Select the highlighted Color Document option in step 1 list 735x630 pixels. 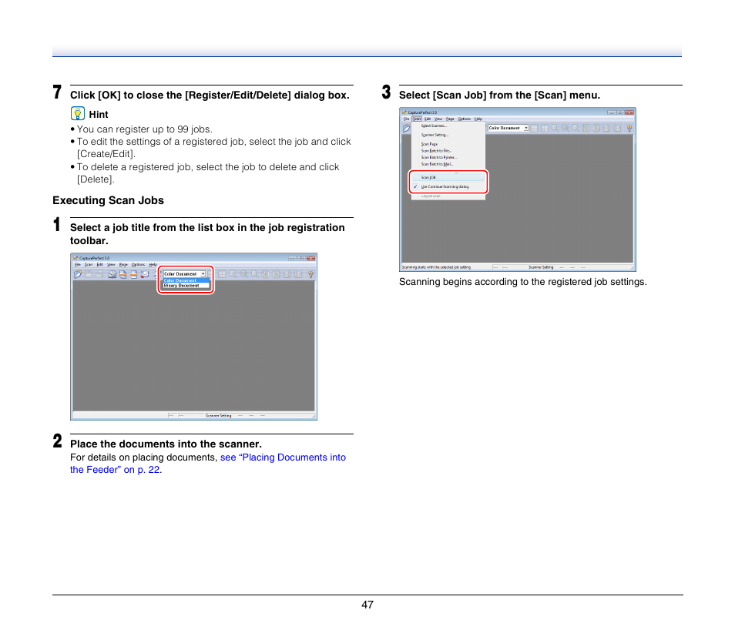point(186,280)
